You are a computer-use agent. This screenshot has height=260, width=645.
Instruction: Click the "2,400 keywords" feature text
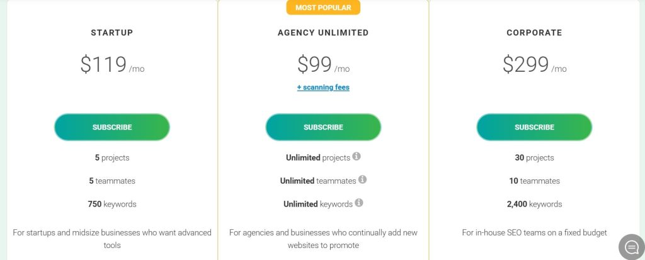534,204
